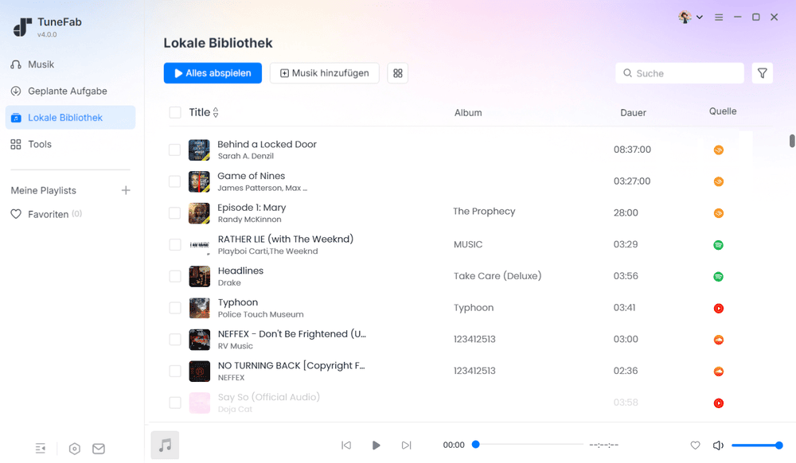
Task: Check the box for Behind a Locked Door
Action: (175, 150)
